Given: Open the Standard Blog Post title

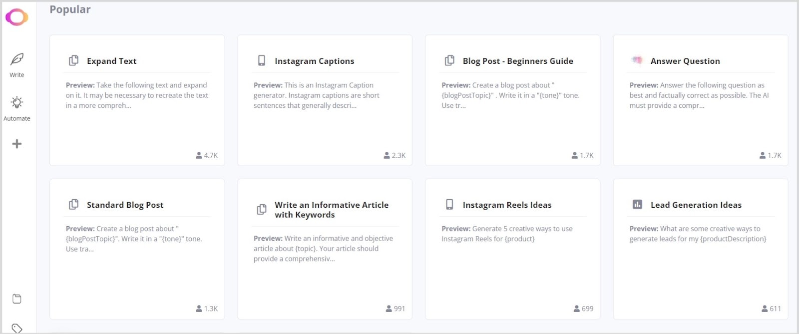Looking at the screenshot, I should pos(125,205).
